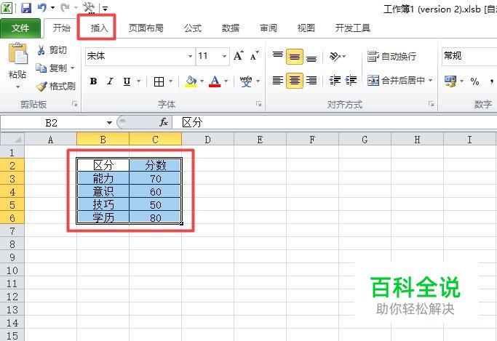
Task: Toggle Italic formatting
Action: click(x=110, y=81)
